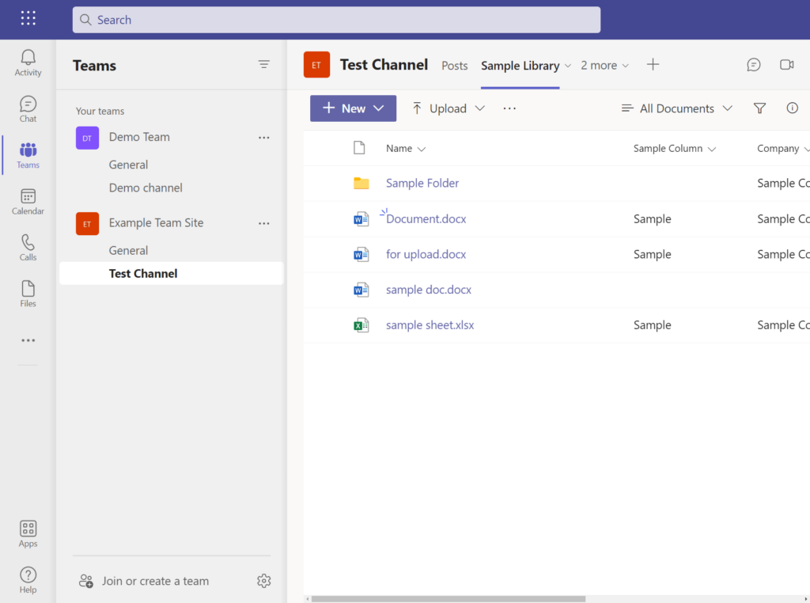Image resolution: width=810 pixels, height=603 pixels.
Task: Click the DT avatar of Demo Team
Action: [87, 138]
